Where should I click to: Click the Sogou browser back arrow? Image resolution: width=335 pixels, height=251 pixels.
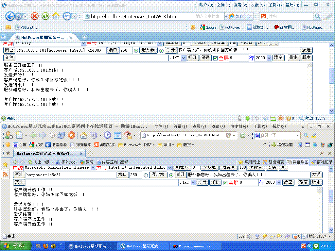9,16
